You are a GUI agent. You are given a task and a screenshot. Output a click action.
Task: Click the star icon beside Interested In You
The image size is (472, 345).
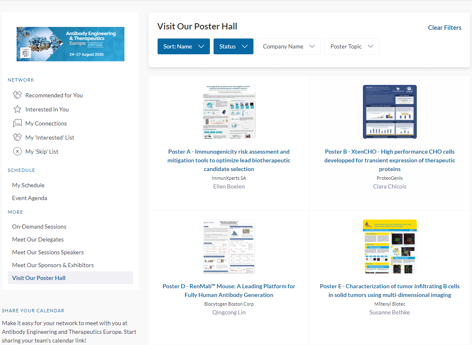pyautogui.click(x=17, y=109)
